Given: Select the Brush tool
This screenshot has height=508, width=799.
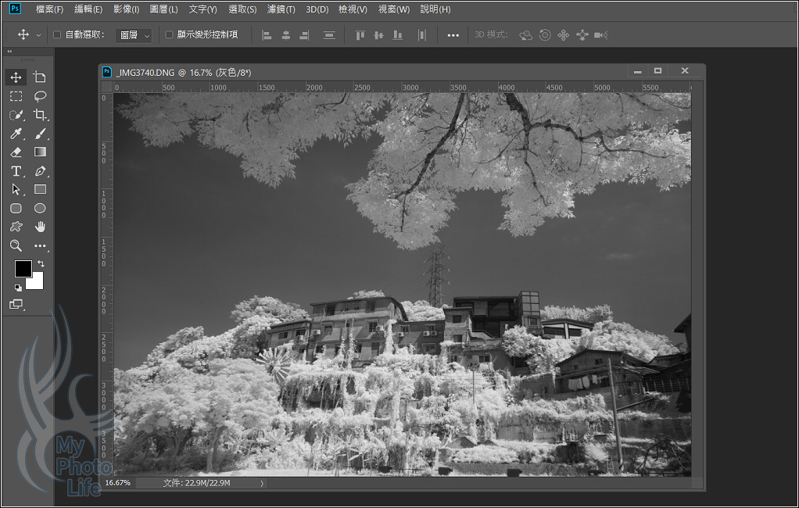Looking at the screenshot, I should click(x=40, y=134).
